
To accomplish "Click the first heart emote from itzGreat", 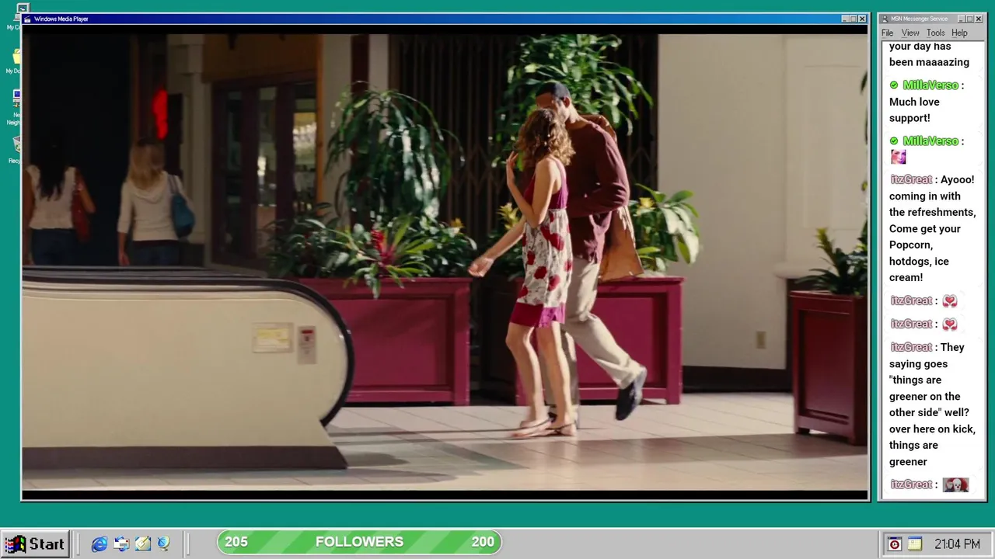I will (x=950, y=301).
